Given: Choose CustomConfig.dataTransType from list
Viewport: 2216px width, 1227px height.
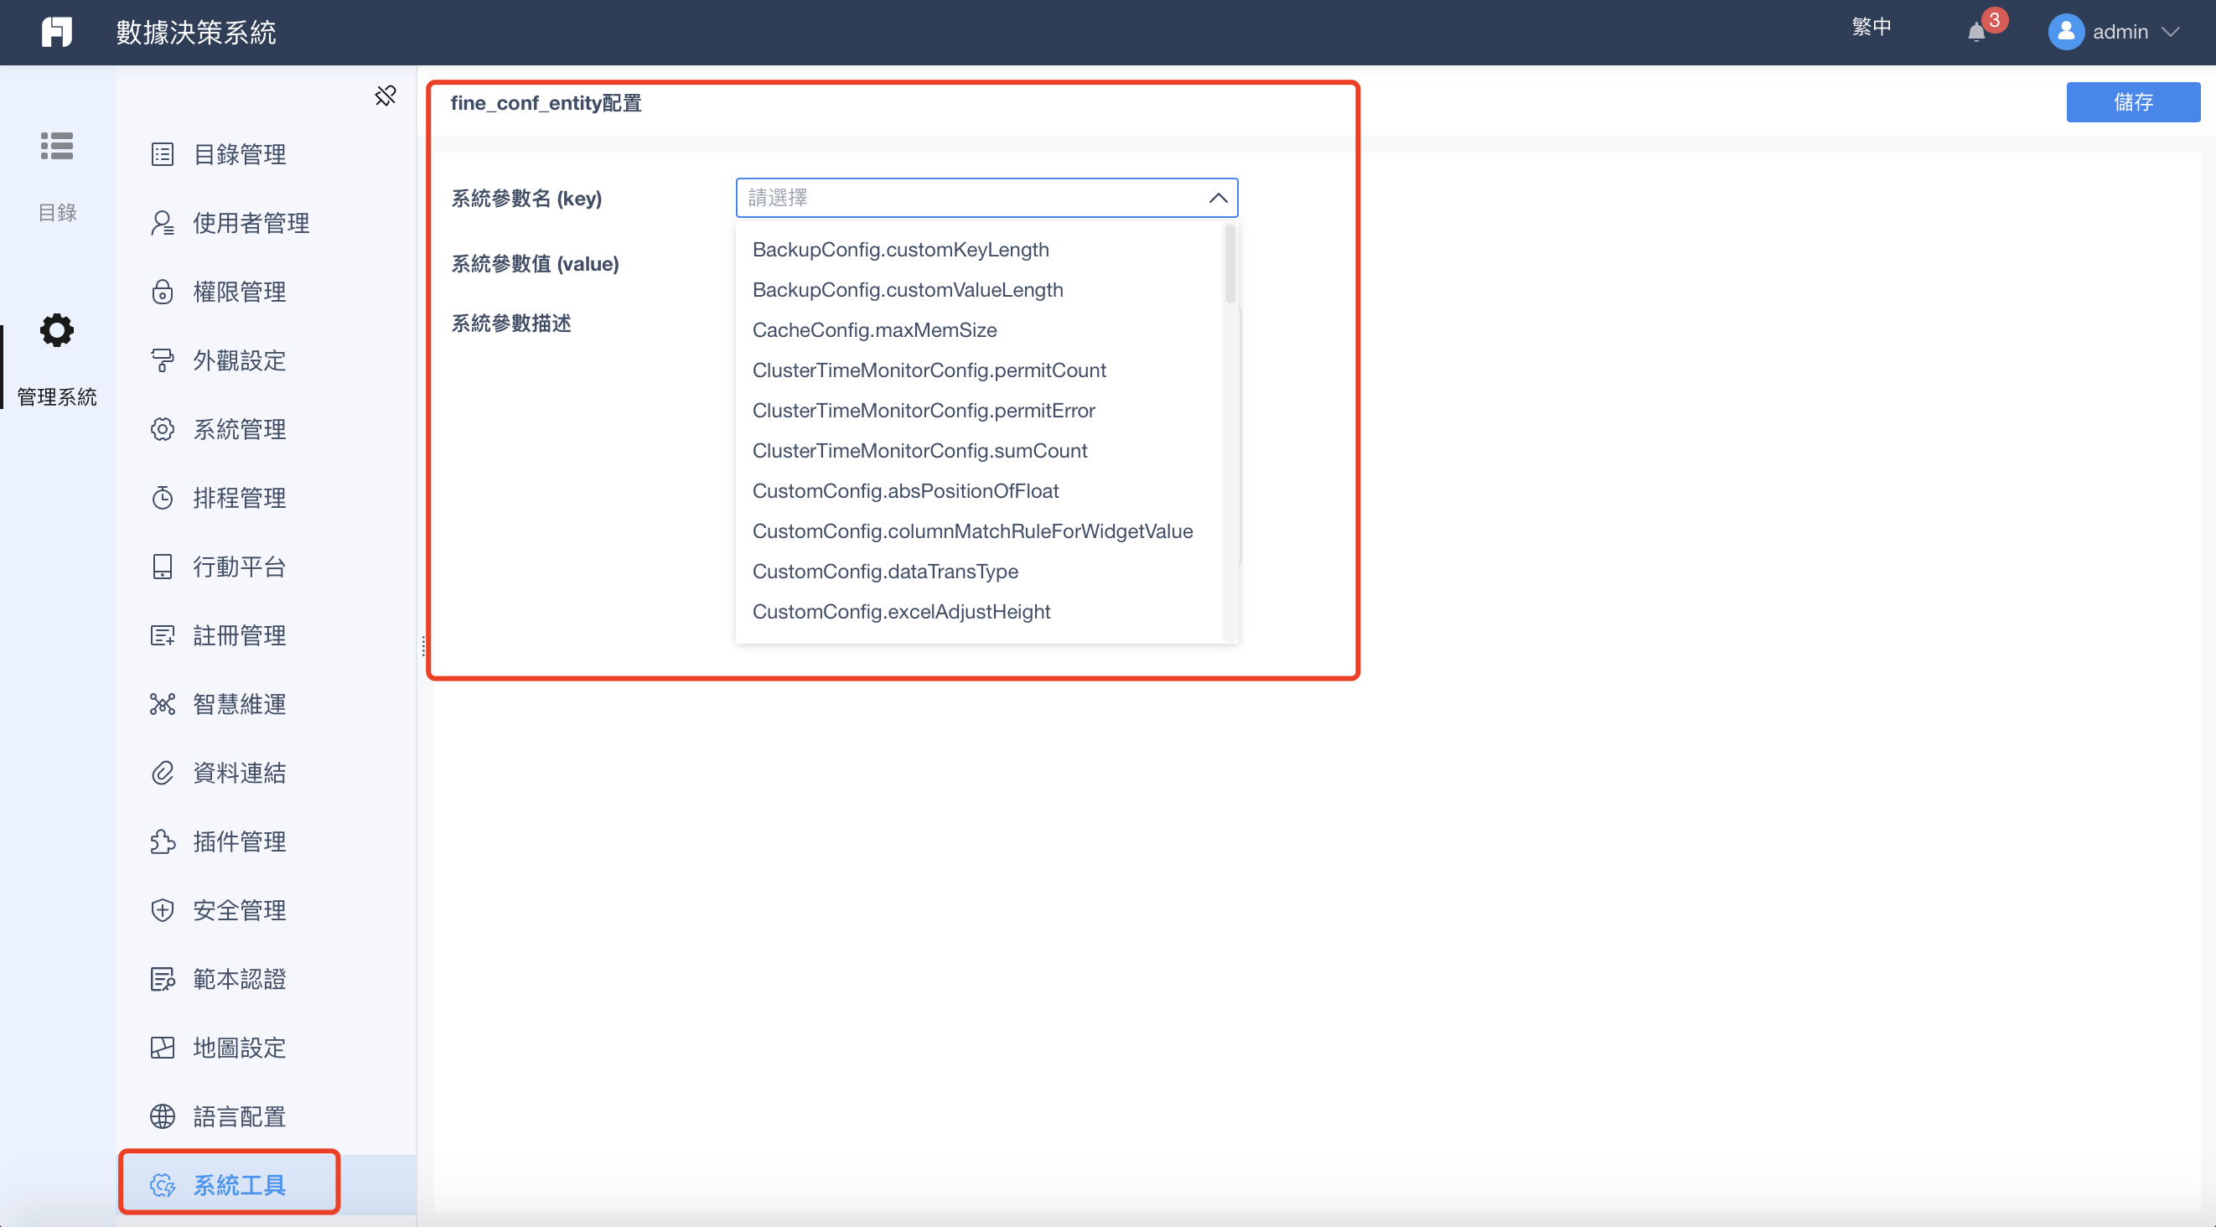Looking at the screenshot, I should (x=979, y=572).
